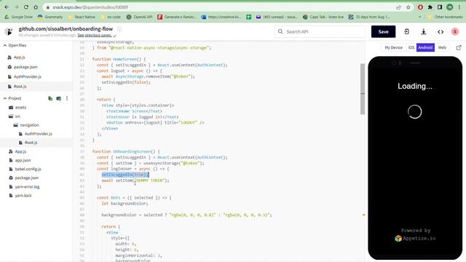Viewport: 466px width, 262px height.
Task: Bookmark this page with the star
Action: tap(408, 7)
